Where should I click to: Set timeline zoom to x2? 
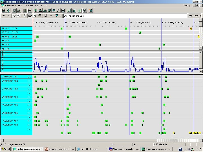point(9,16)
